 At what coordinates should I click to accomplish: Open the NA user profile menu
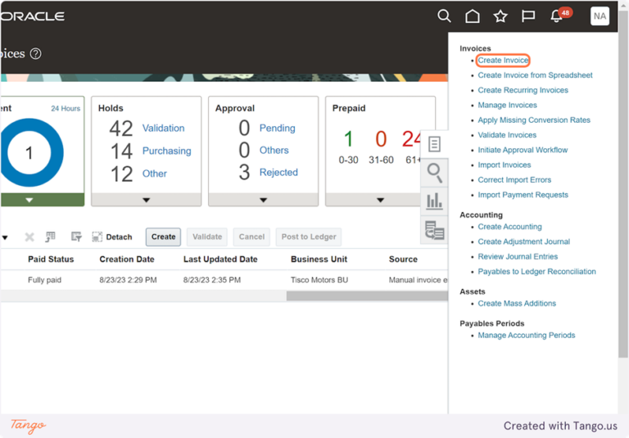[600, 16]
